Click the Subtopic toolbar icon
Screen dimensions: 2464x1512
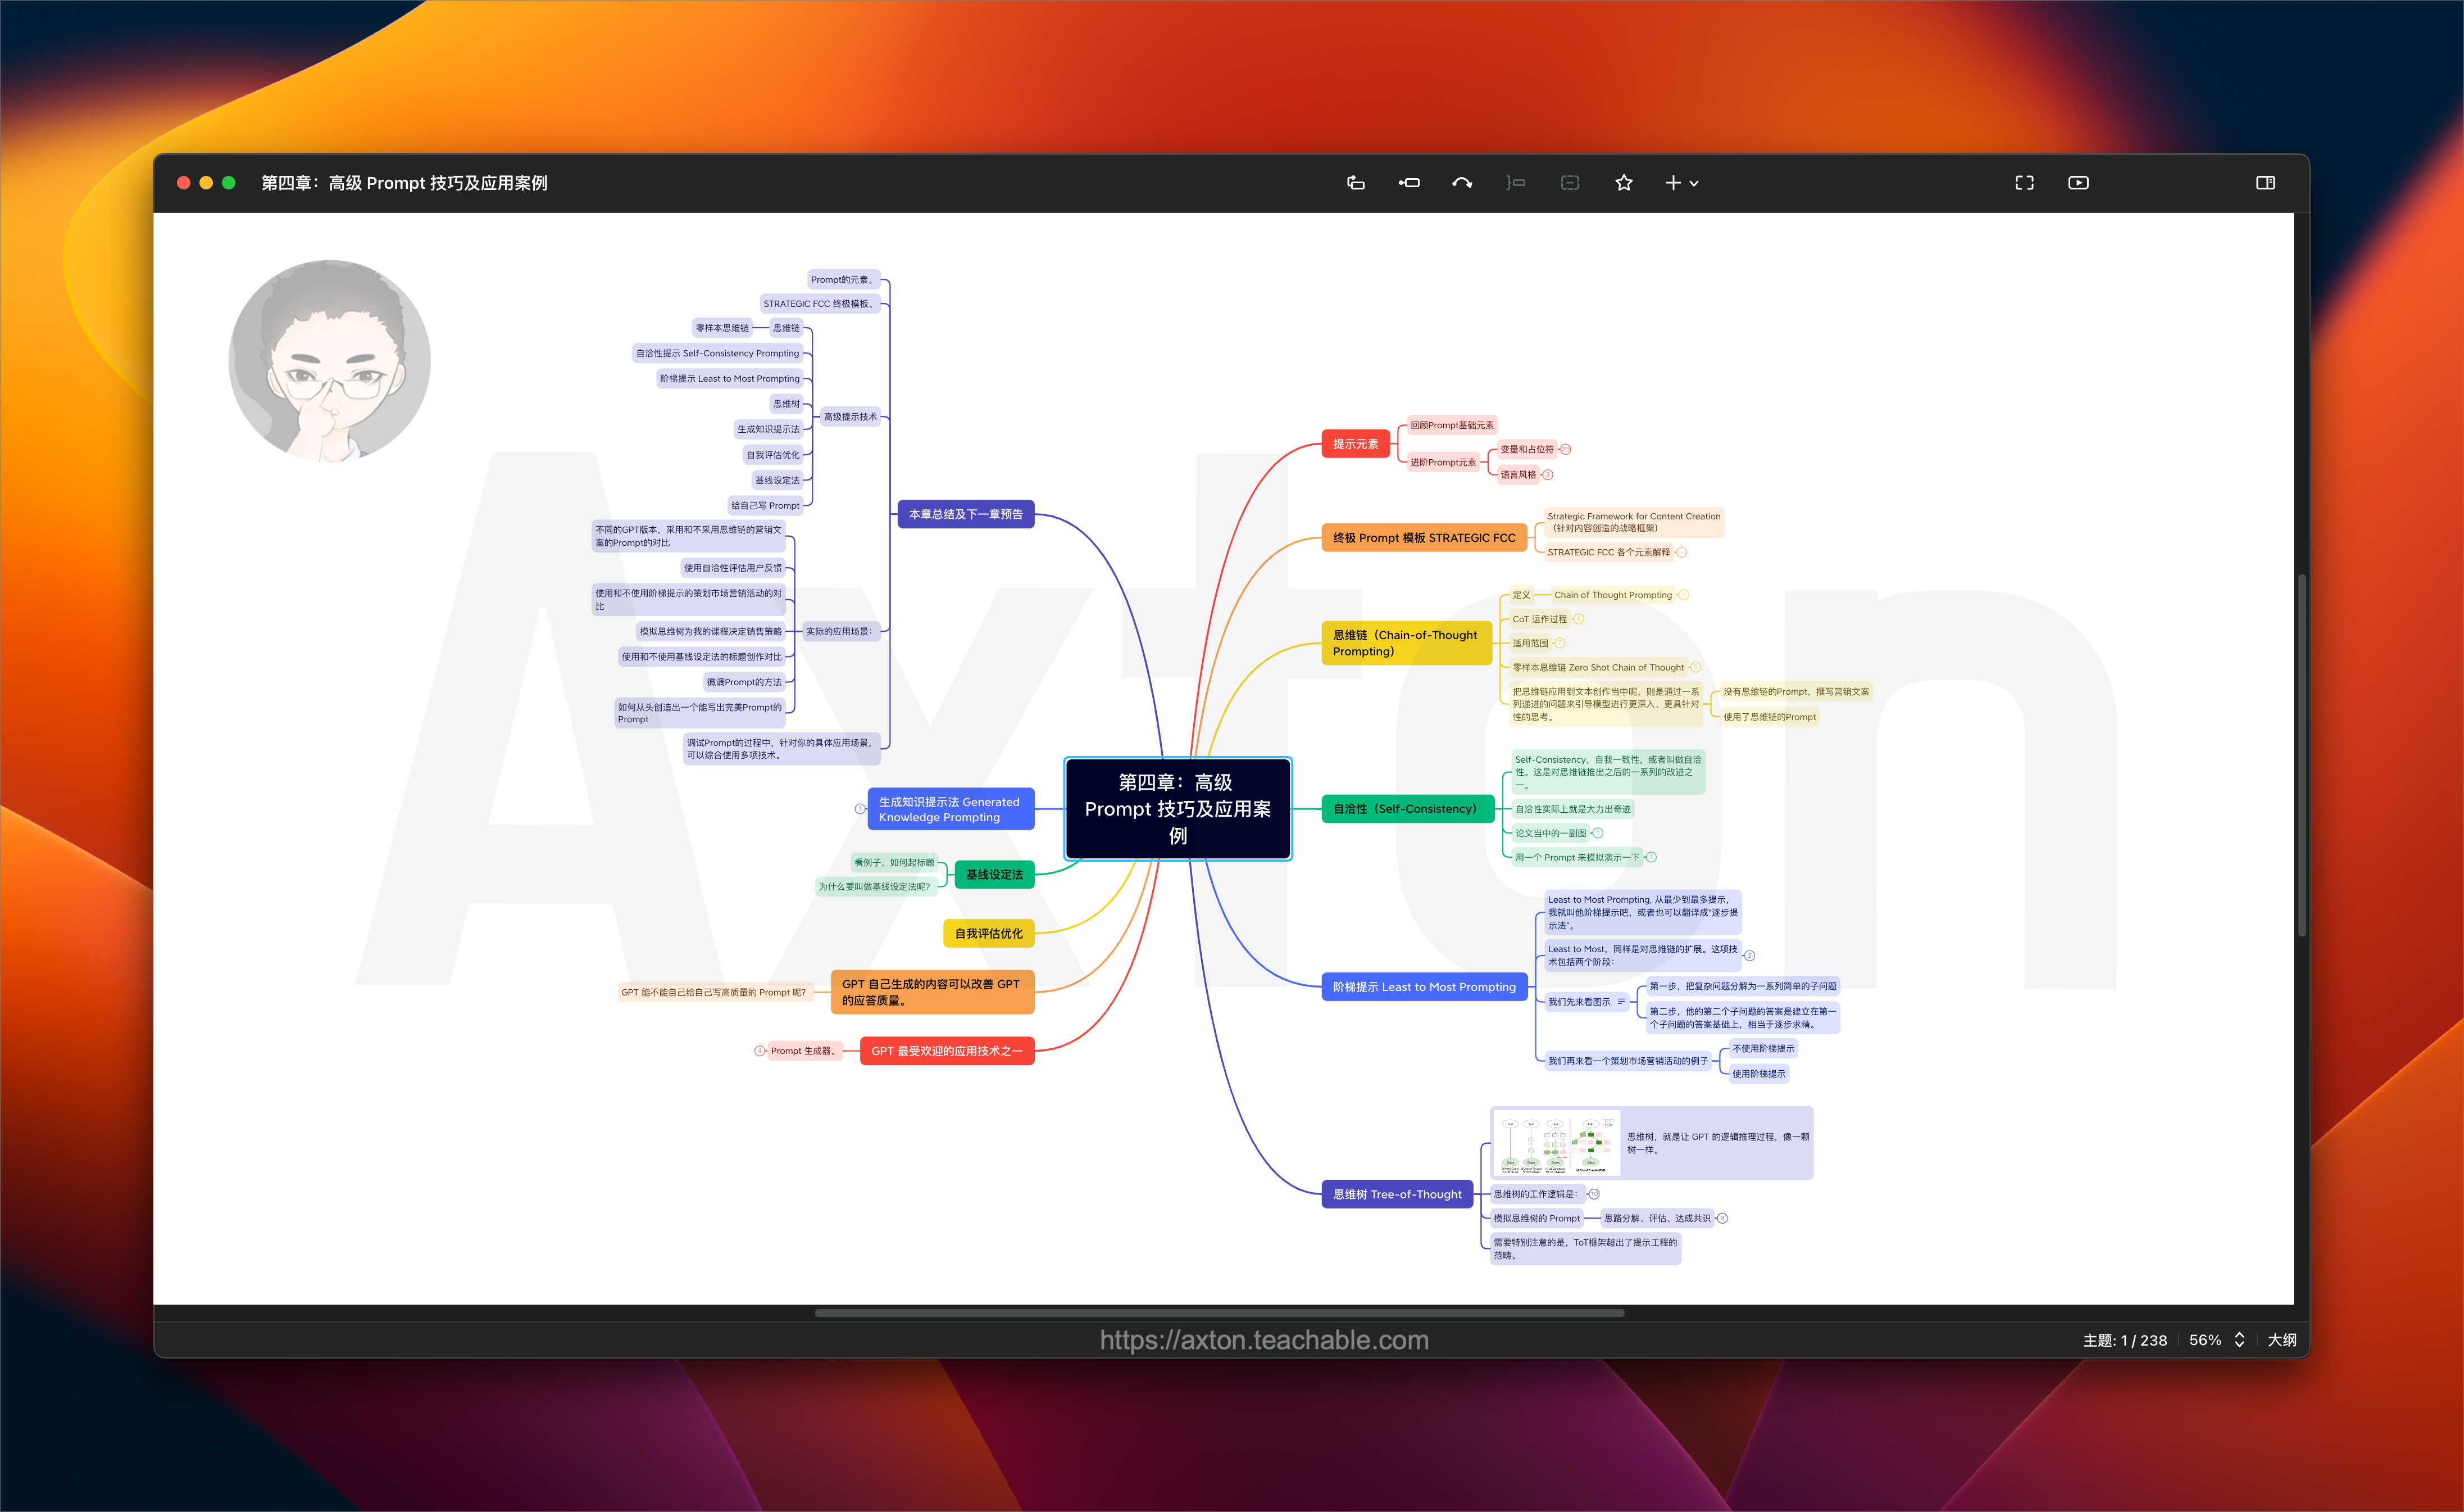(x=1409, y=182)
